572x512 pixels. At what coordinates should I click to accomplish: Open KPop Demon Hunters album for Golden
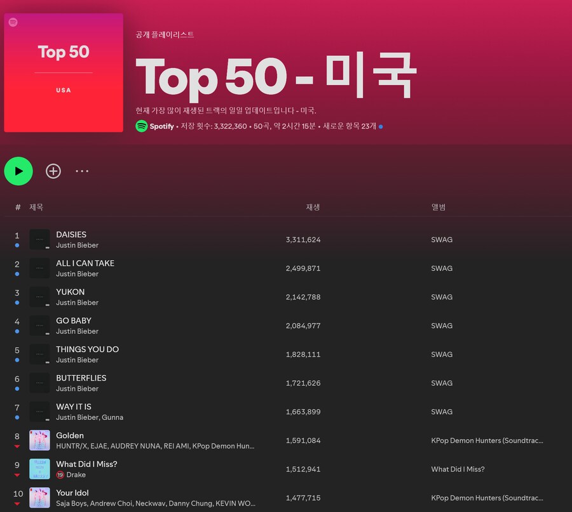tap(487, 441)
